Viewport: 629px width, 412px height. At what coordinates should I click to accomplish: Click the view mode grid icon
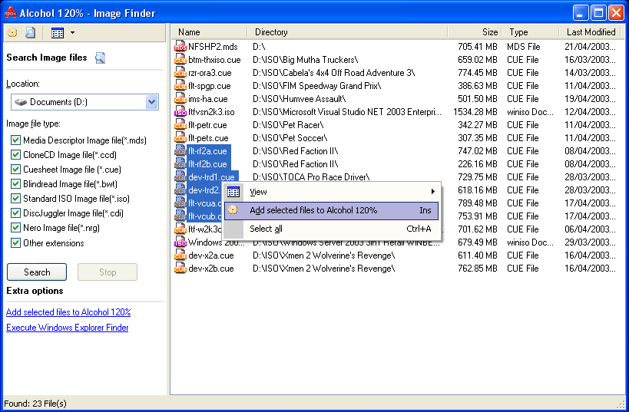(x=58, y=33)
